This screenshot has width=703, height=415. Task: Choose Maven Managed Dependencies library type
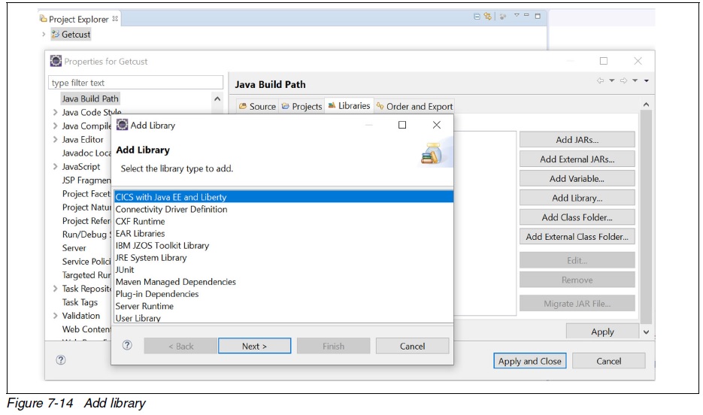point(175,282)
